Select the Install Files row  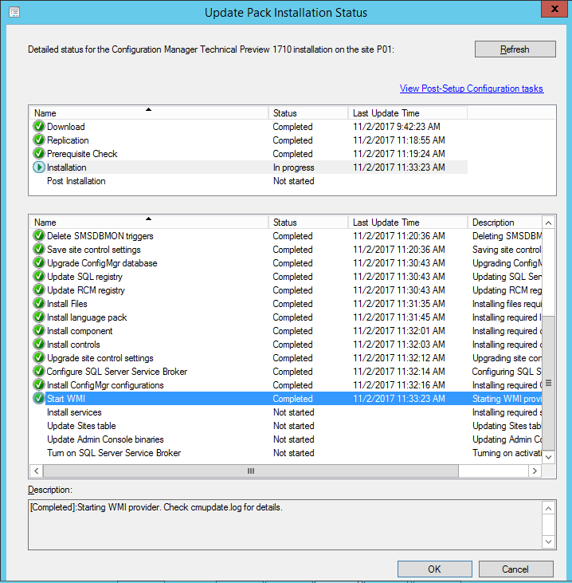click(x=286, y=304)
